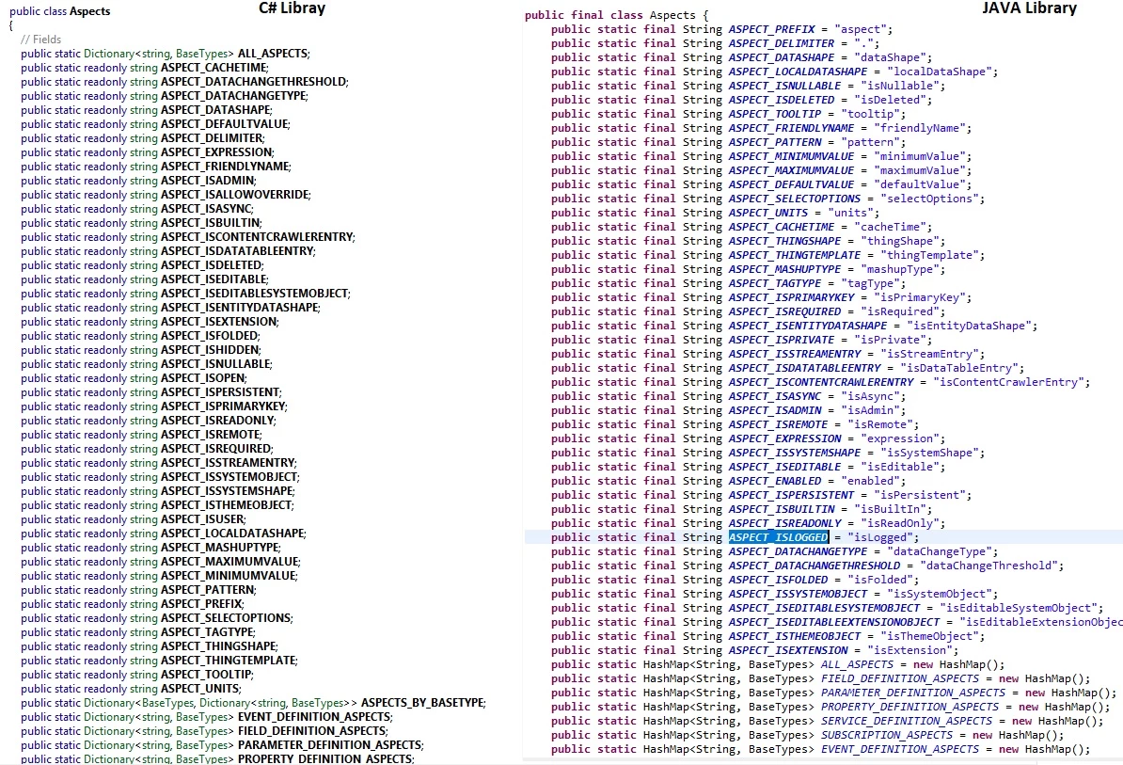
Task: Click the "dataChangeThreshold" string literal
Action: tap(989, 566)
